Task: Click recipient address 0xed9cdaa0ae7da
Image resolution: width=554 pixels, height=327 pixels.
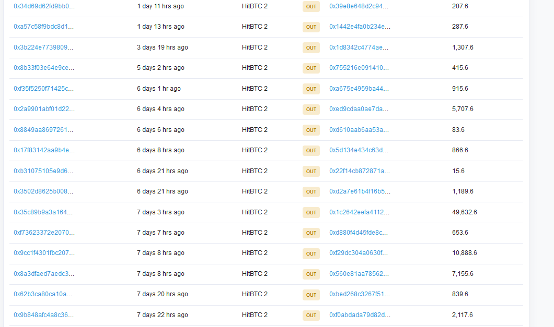Action: point(359,109)
